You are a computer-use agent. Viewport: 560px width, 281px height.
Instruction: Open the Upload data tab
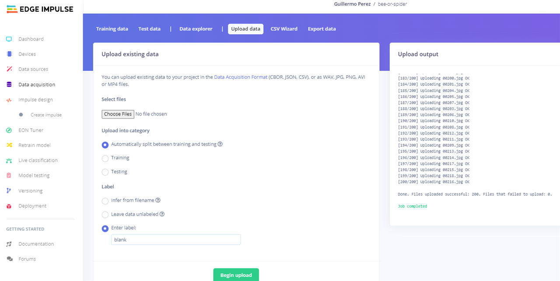click(245, 29)
